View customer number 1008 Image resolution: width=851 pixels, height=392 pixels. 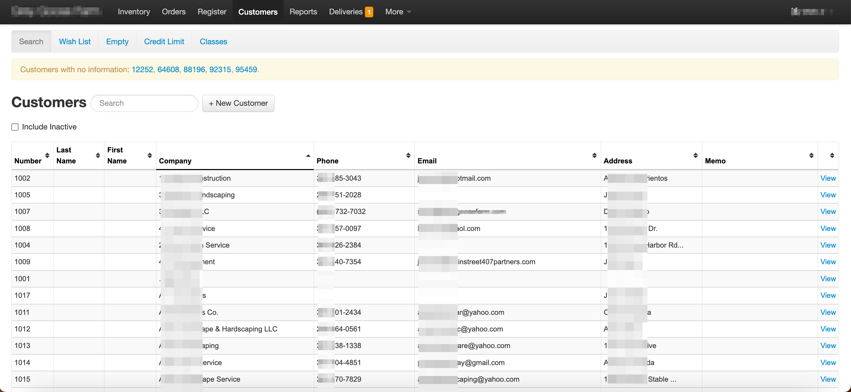828,229
